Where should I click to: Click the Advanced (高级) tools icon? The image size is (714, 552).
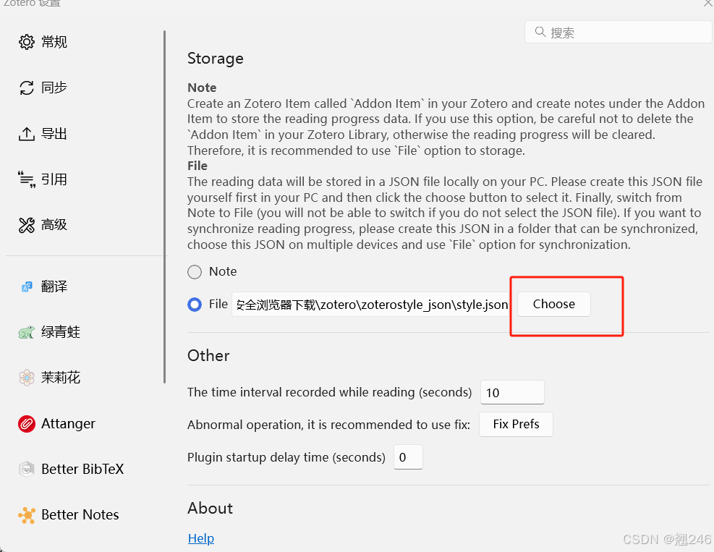click(27, 225)
